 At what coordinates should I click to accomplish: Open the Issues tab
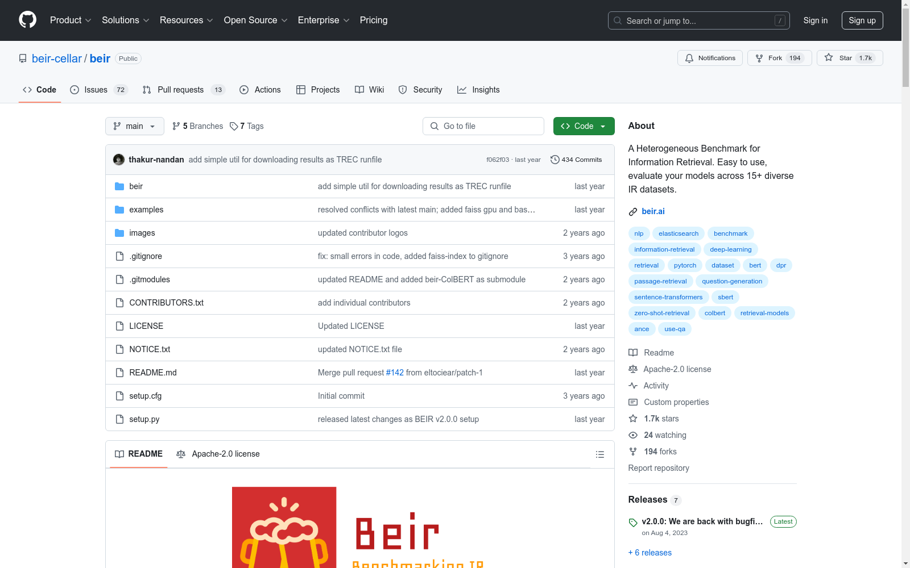click(98, 90)
